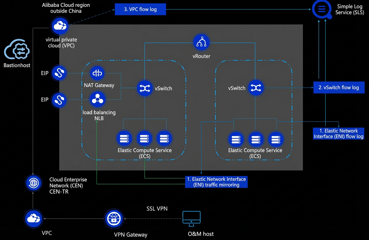Click the 'O&M host' text label
This screenshot has height=240, width=369.
[x=201, y=234]
